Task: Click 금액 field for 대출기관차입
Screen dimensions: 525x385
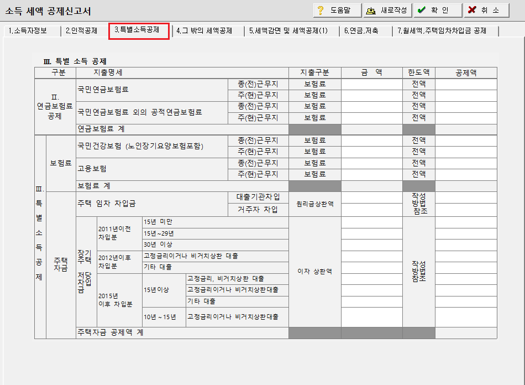Action: pos(372,197)
